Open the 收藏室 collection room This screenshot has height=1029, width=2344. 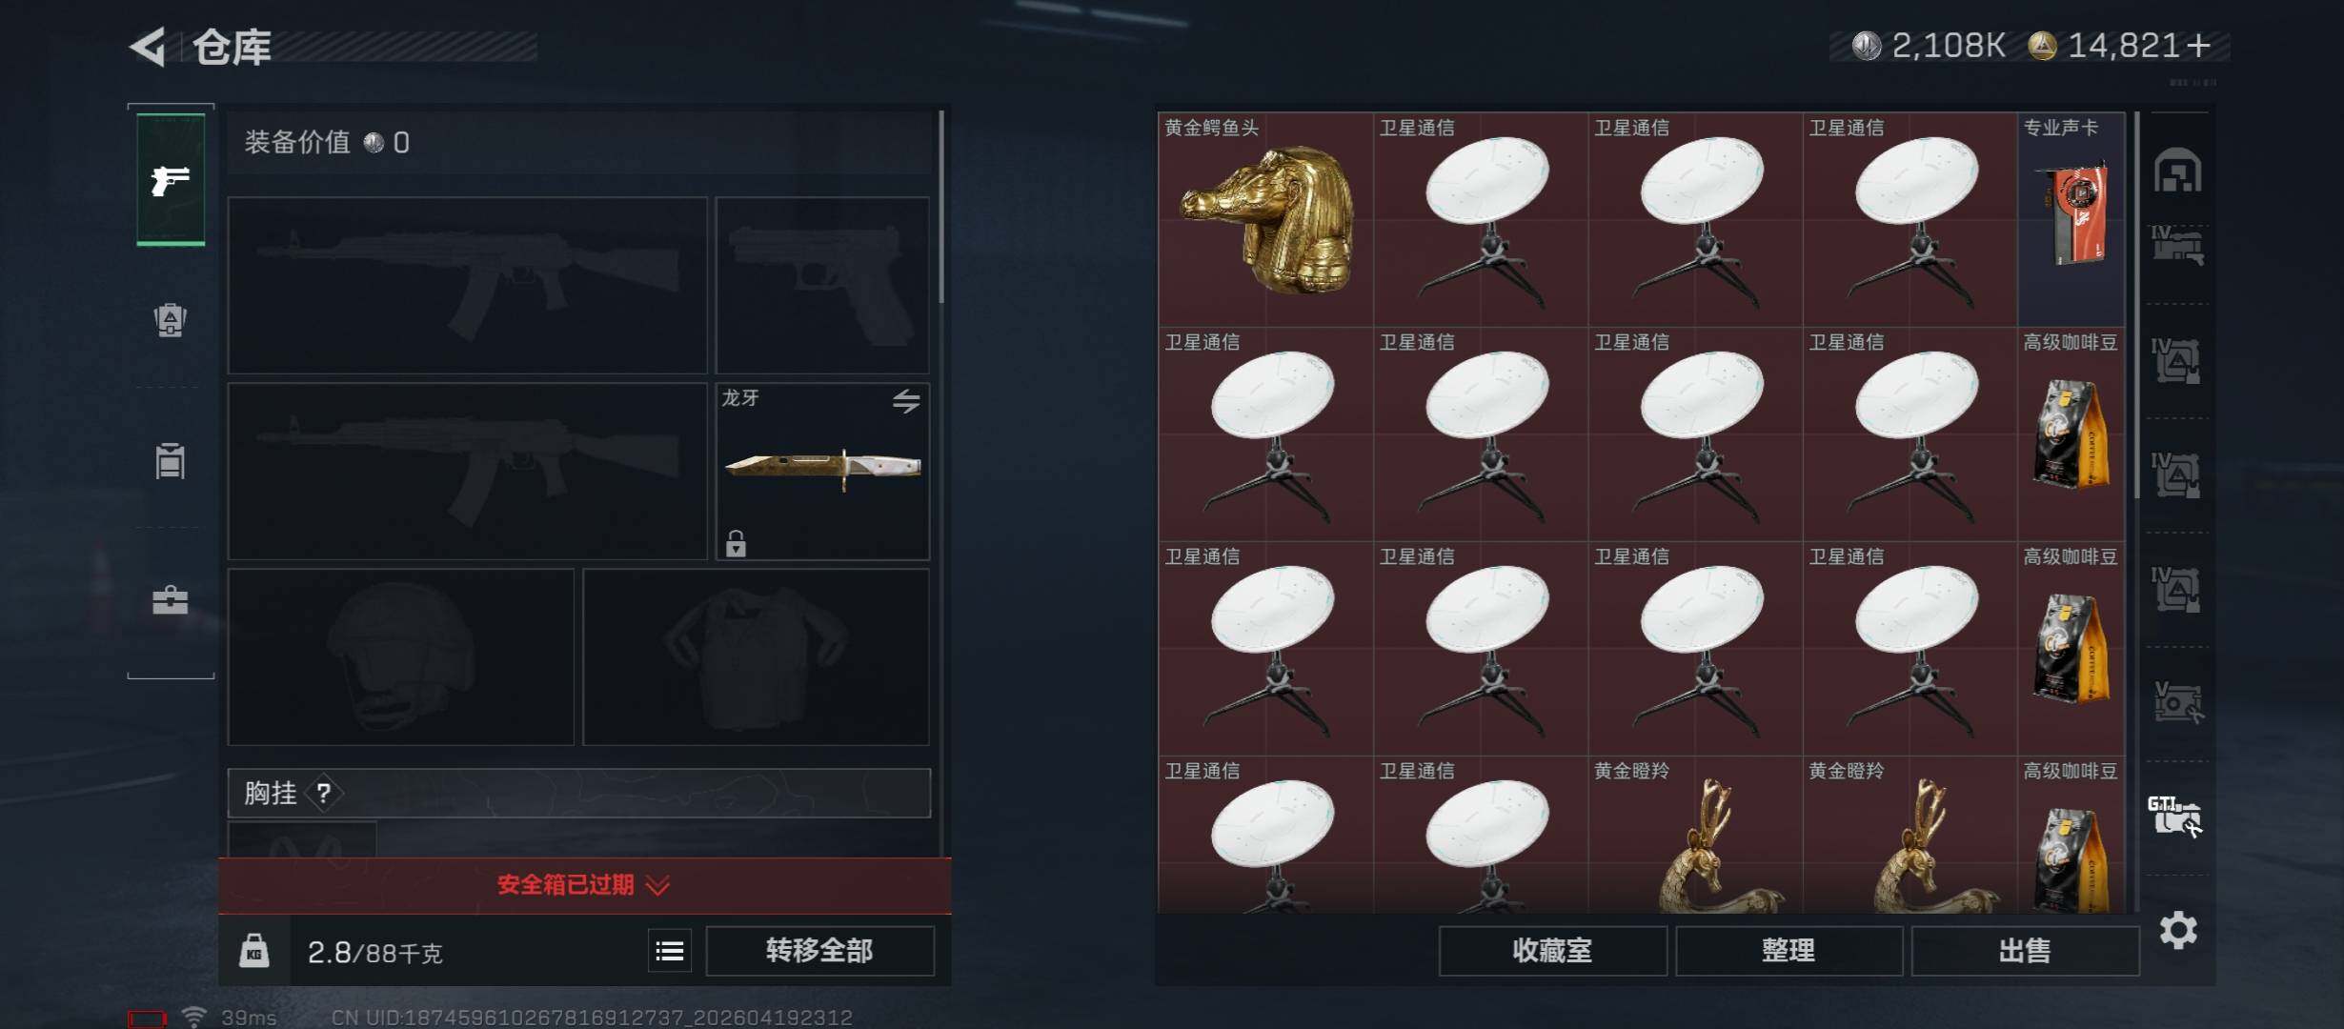coord(1552,951)
